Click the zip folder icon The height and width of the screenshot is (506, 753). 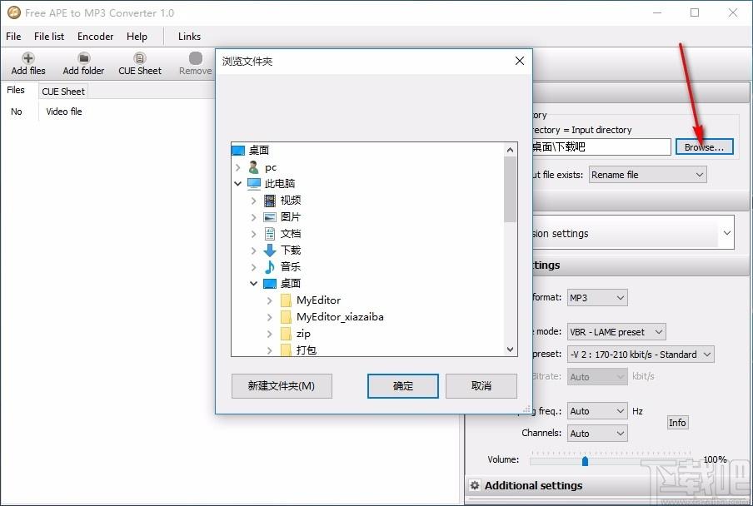coord(286,334)
